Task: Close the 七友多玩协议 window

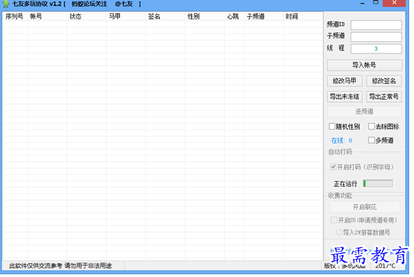Action: [x=394, y=3]
